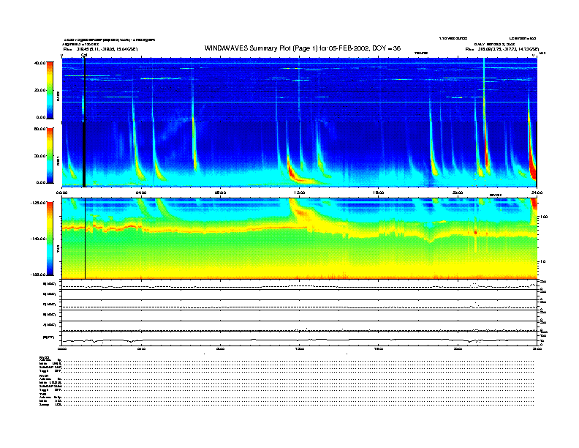The image size is (579, 448).
Task: Click the -155.00 label on TNR scale
Action: (x=38, y=275)
